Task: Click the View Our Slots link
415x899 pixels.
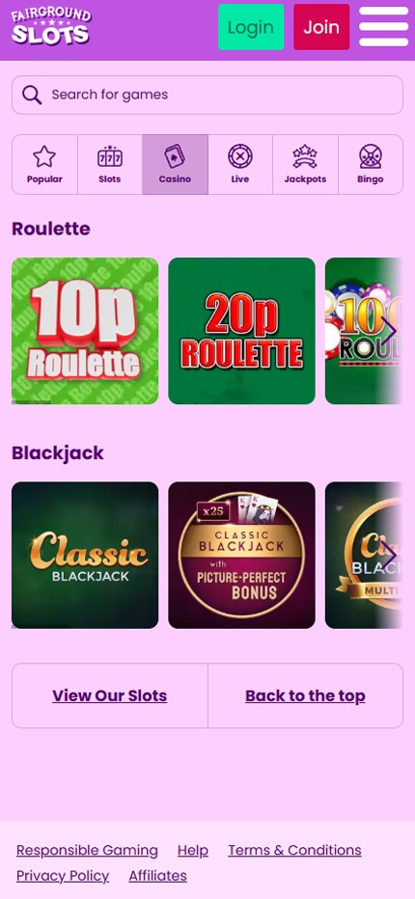Action: click(x=110, y=695)
